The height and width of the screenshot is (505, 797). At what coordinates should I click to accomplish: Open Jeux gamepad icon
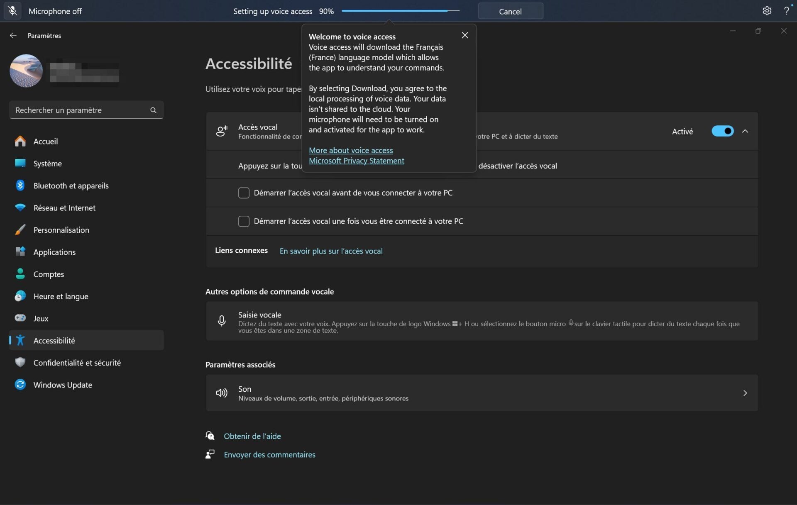(x=20, y=318)
